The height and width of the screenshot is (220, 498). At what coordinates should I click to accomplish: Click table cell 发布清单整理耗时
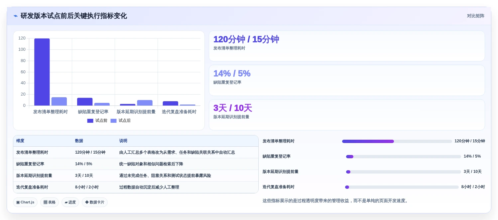(32, 153)
